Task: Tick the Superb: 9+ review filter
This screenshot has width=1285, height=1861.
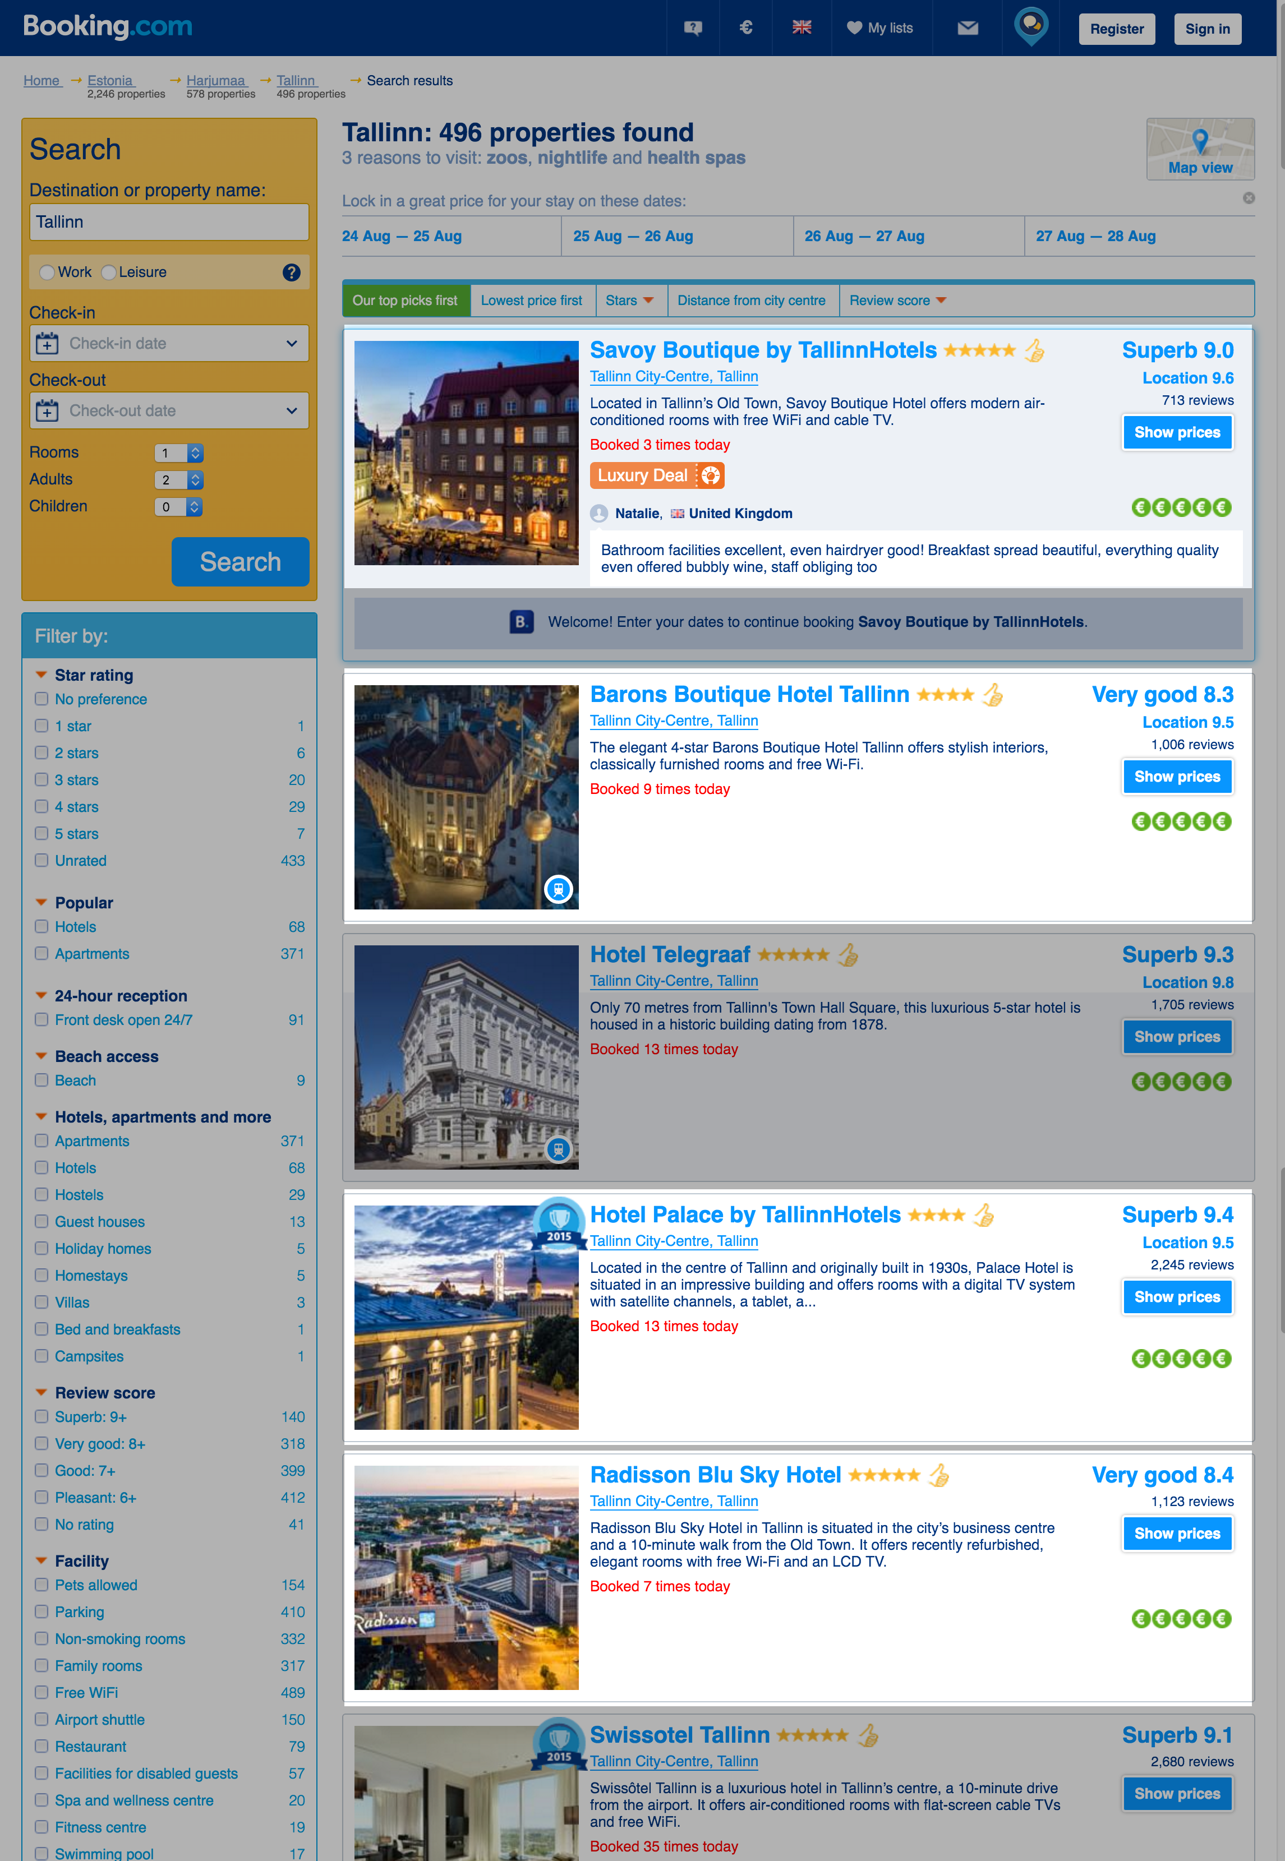Action: click(42, 1417)
